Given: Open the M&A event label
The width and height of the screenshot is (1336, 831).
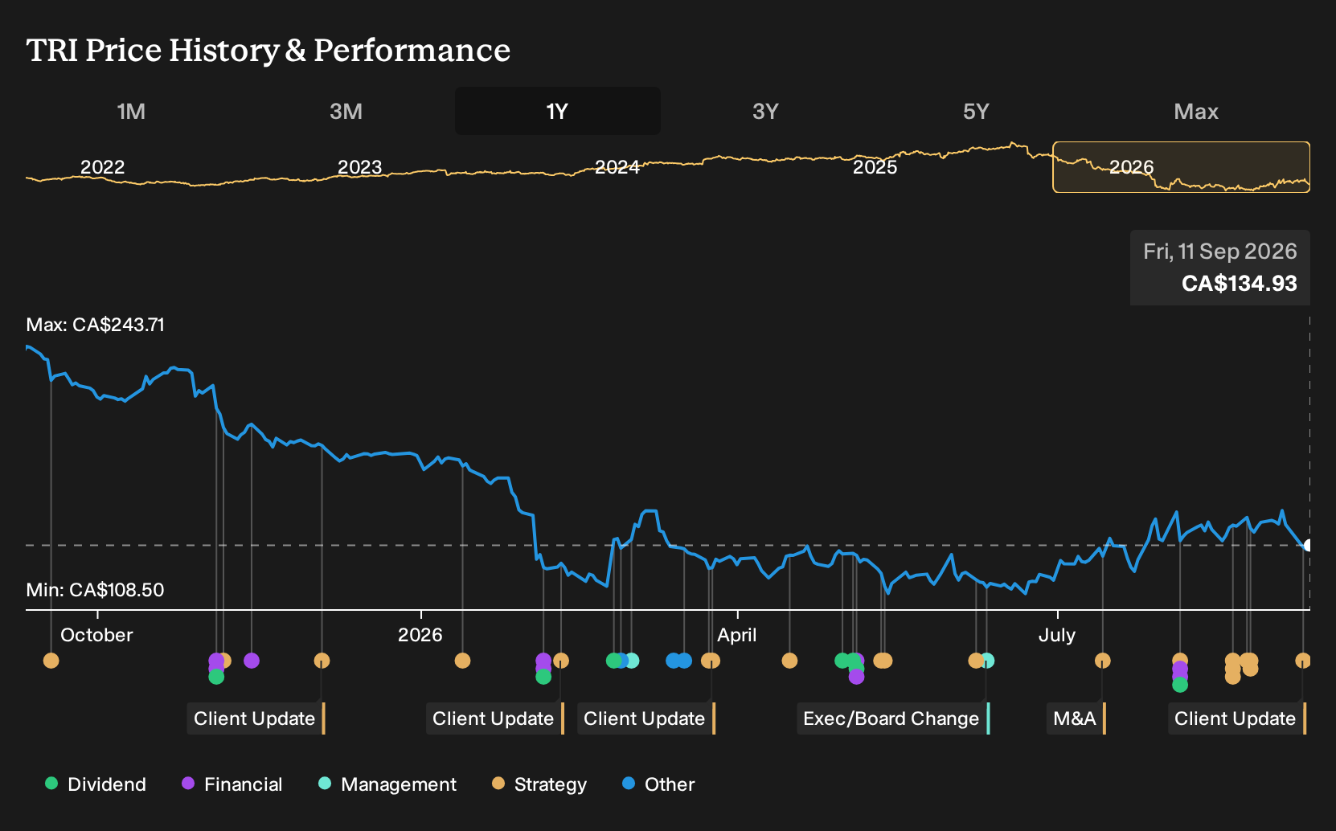Looking at the screenshot, I should pyautogui.click(x=1076, y=718).
